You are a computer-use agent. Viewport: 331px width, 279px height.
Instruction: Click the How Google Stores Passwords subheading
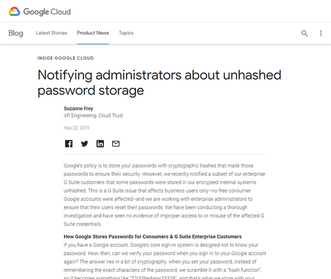[152, 237]
